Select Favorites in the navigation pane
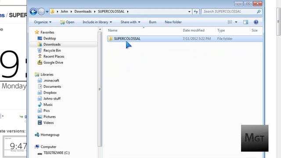This screenshot has height=158, width=281. [47, 32]
